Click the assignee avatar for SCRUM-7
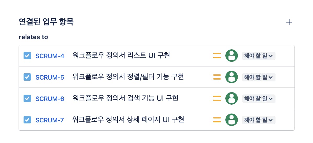The image size is (313, 143). click(231, 120)
